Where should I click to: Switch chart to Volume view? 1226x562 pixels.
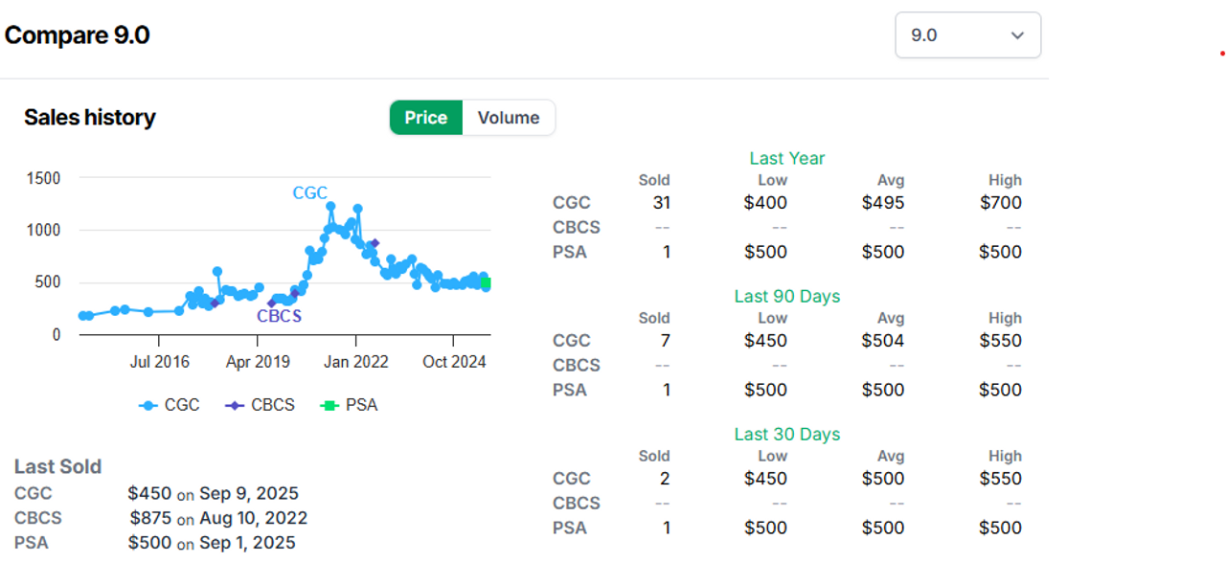[x=509, y=118]
